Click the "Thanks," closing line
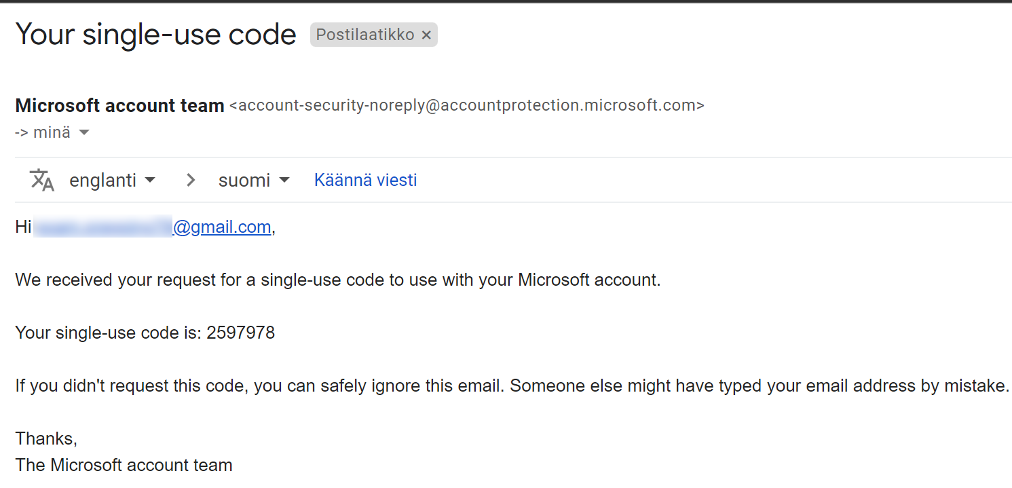The width and height of the screenshot is (1012, 488). (46, 438)
